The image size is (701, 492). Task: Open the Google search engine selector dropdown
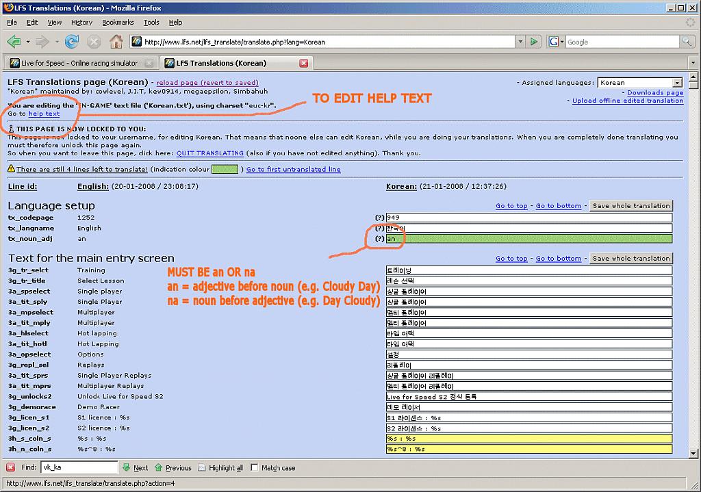click(556, 42)
